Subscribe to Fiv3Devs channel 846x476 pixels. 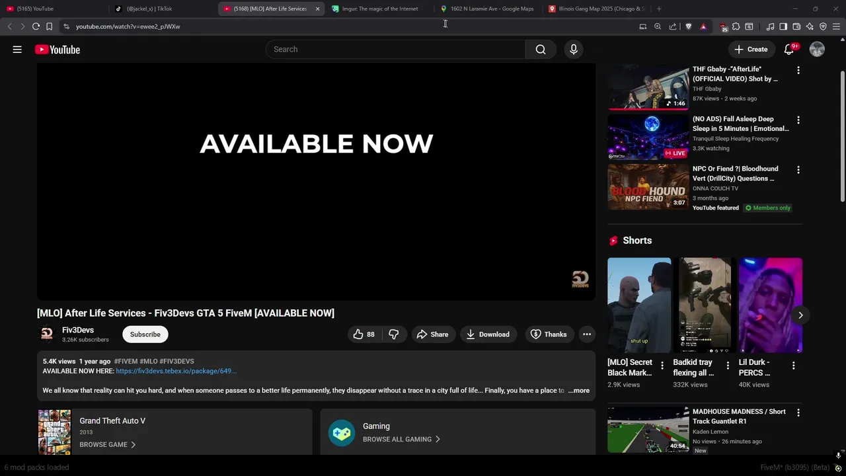145,335
